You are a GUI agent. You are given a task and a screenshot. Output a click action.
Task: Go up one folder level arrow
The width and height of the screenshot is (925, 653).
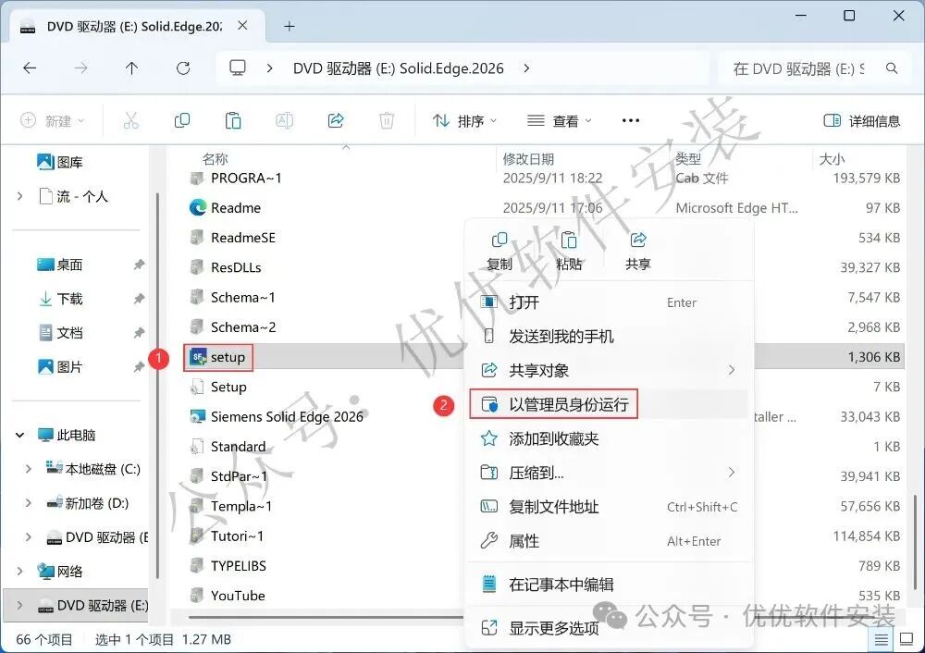[131, 68]
